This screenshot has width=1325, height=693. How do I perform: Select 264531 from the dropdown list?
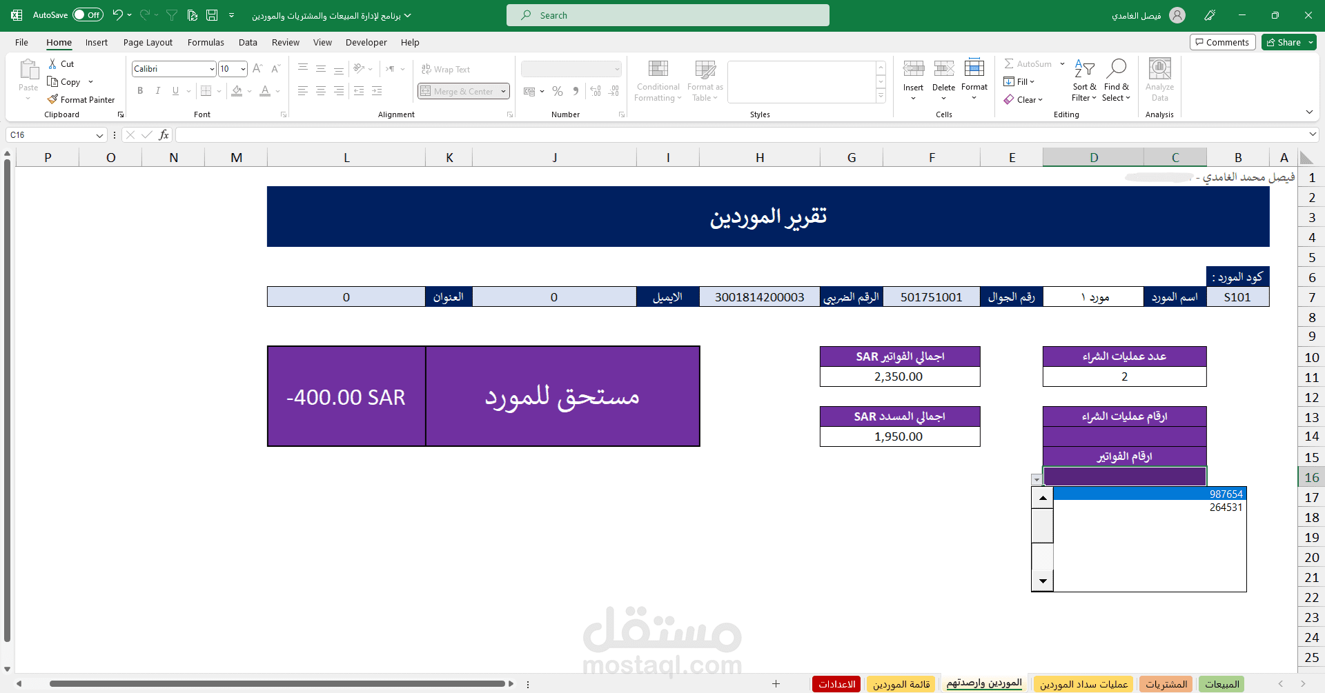tap(1150, 508)
